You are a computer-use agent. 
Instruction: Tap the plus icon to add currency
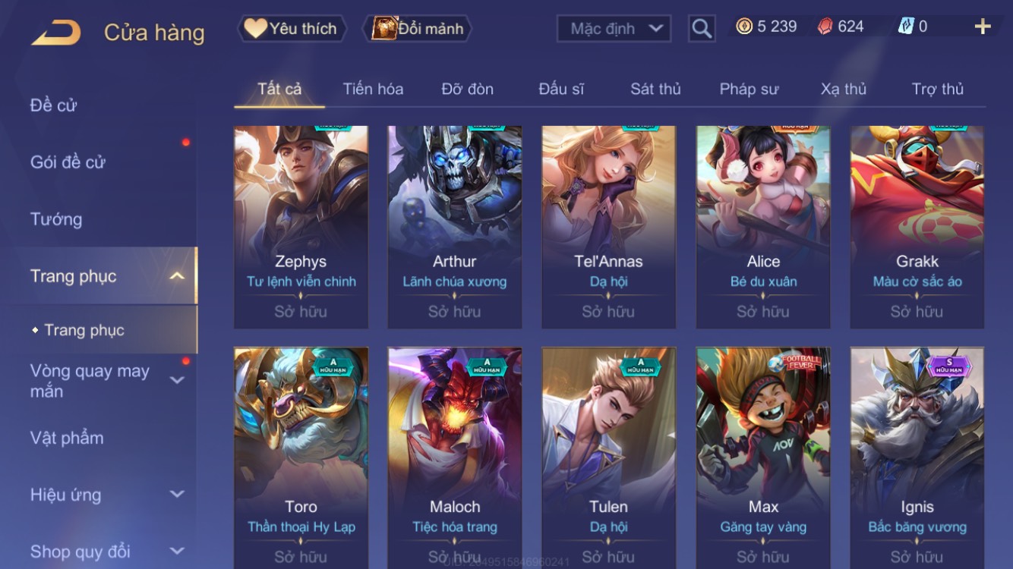coord(983,27)
